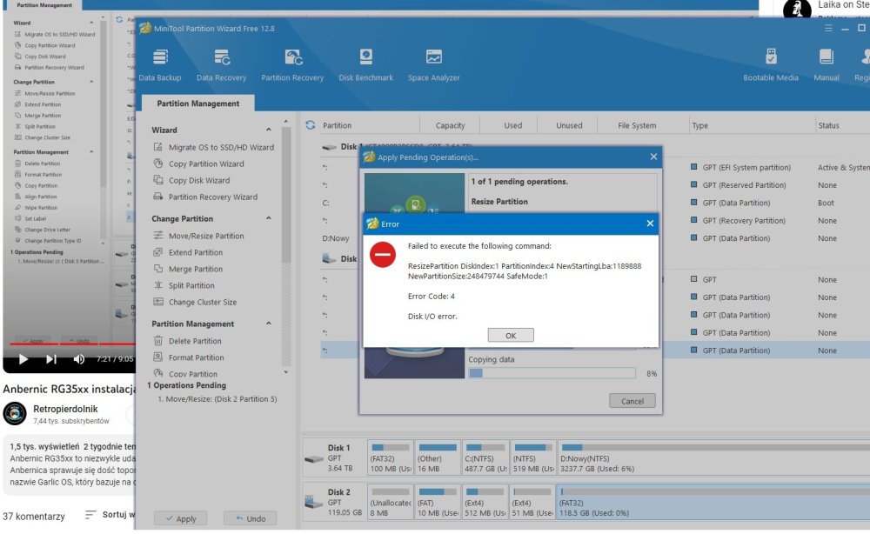Refresh the partition list using the reload icon
Image resolution: width=870 pixels, height=534 pixels.
point(311,125)
